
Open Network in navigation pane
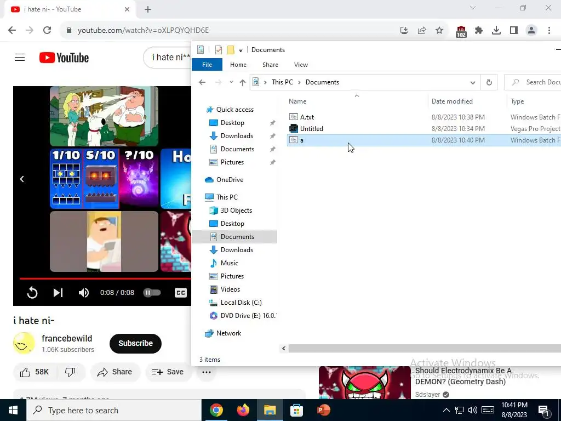228,333
